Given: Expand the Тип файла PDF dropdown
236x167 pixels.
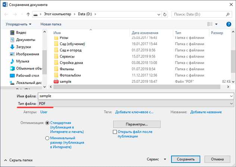Looking at the screenshot, I should pos(231,103).
